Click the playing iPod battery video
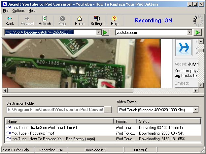Screen dimensions: 206x154 pos(81,63)
